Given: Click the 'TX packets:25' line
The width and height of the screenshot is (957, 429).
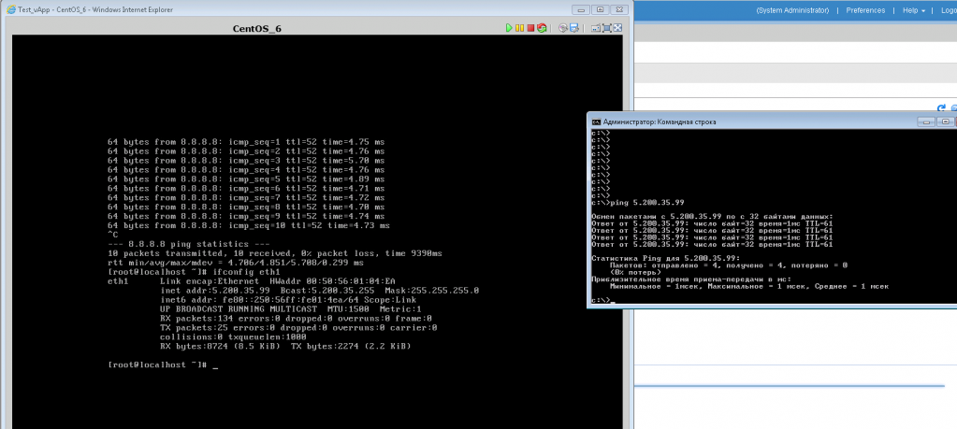Looking at the screenshot, I should pos(298,328).
